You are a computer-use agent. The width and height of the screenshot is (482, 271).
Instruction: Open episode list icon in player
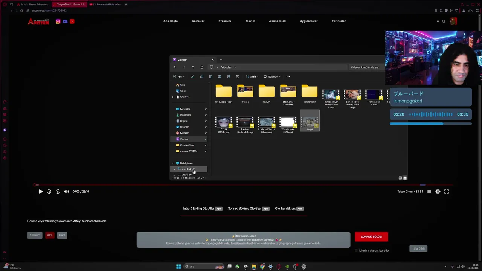(429, 192)
